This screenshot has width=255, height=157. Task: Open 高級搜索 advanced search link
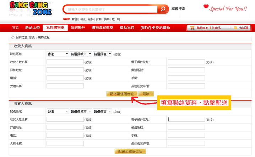pos(178,9)
